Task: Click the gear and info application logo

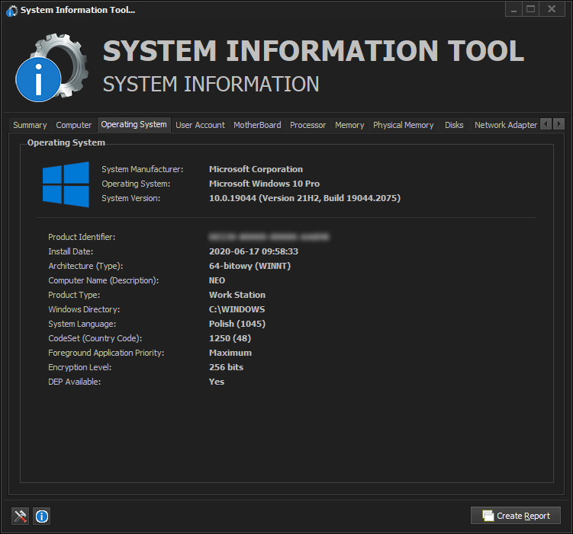Action: [52, 68]
